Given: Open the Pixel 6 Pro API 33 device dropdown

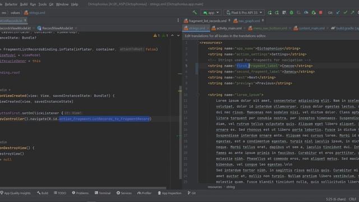Looking at the screenshot, I should [244, 12].
